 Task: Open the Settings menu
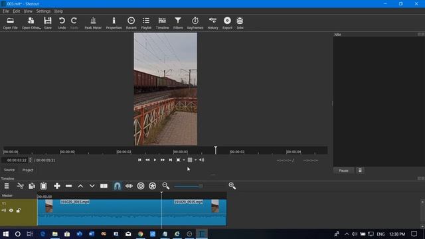pos(43,11)
